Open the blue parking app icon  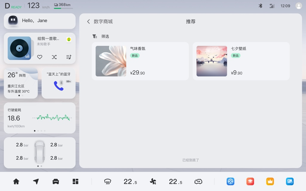230,181
